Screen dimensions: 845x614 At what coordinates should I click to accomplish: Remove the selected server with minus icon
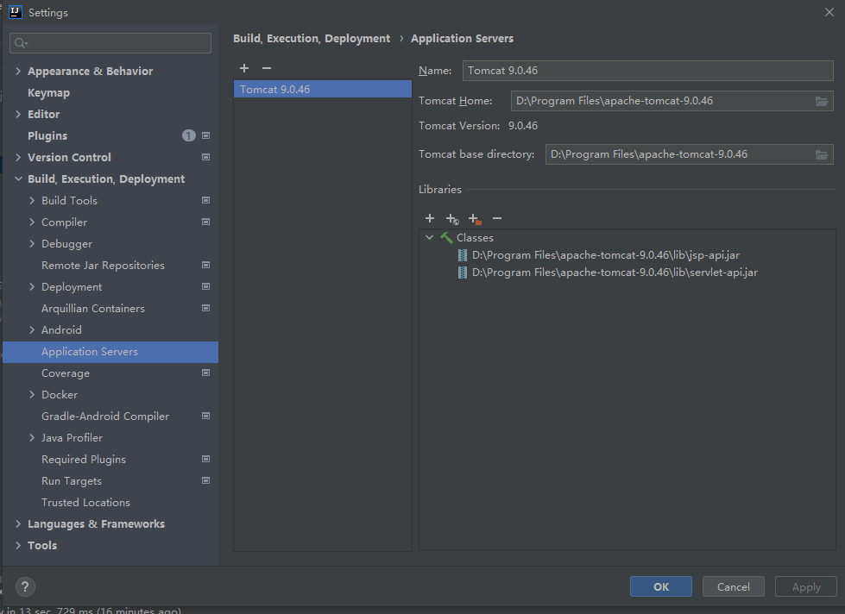point(267,68)
